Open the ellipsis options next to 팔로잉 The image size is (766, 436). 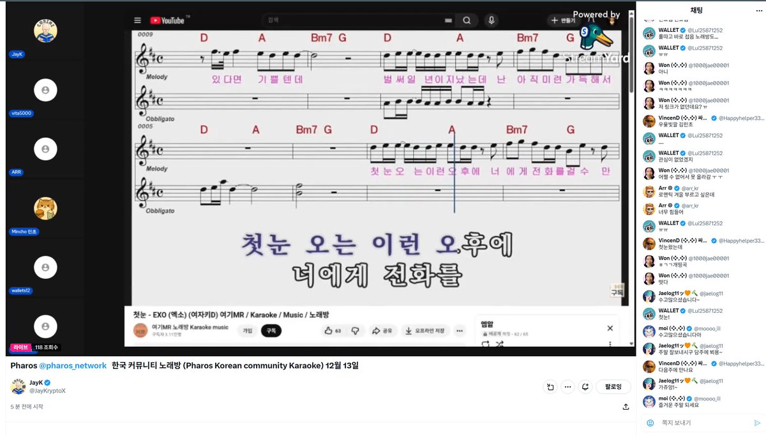coord(567,387)
